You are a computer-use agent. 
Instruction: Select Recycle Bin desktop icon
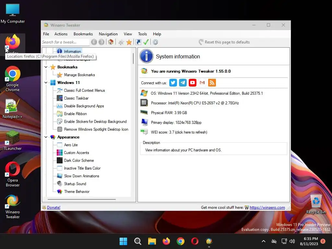click(x=316, y=204)
